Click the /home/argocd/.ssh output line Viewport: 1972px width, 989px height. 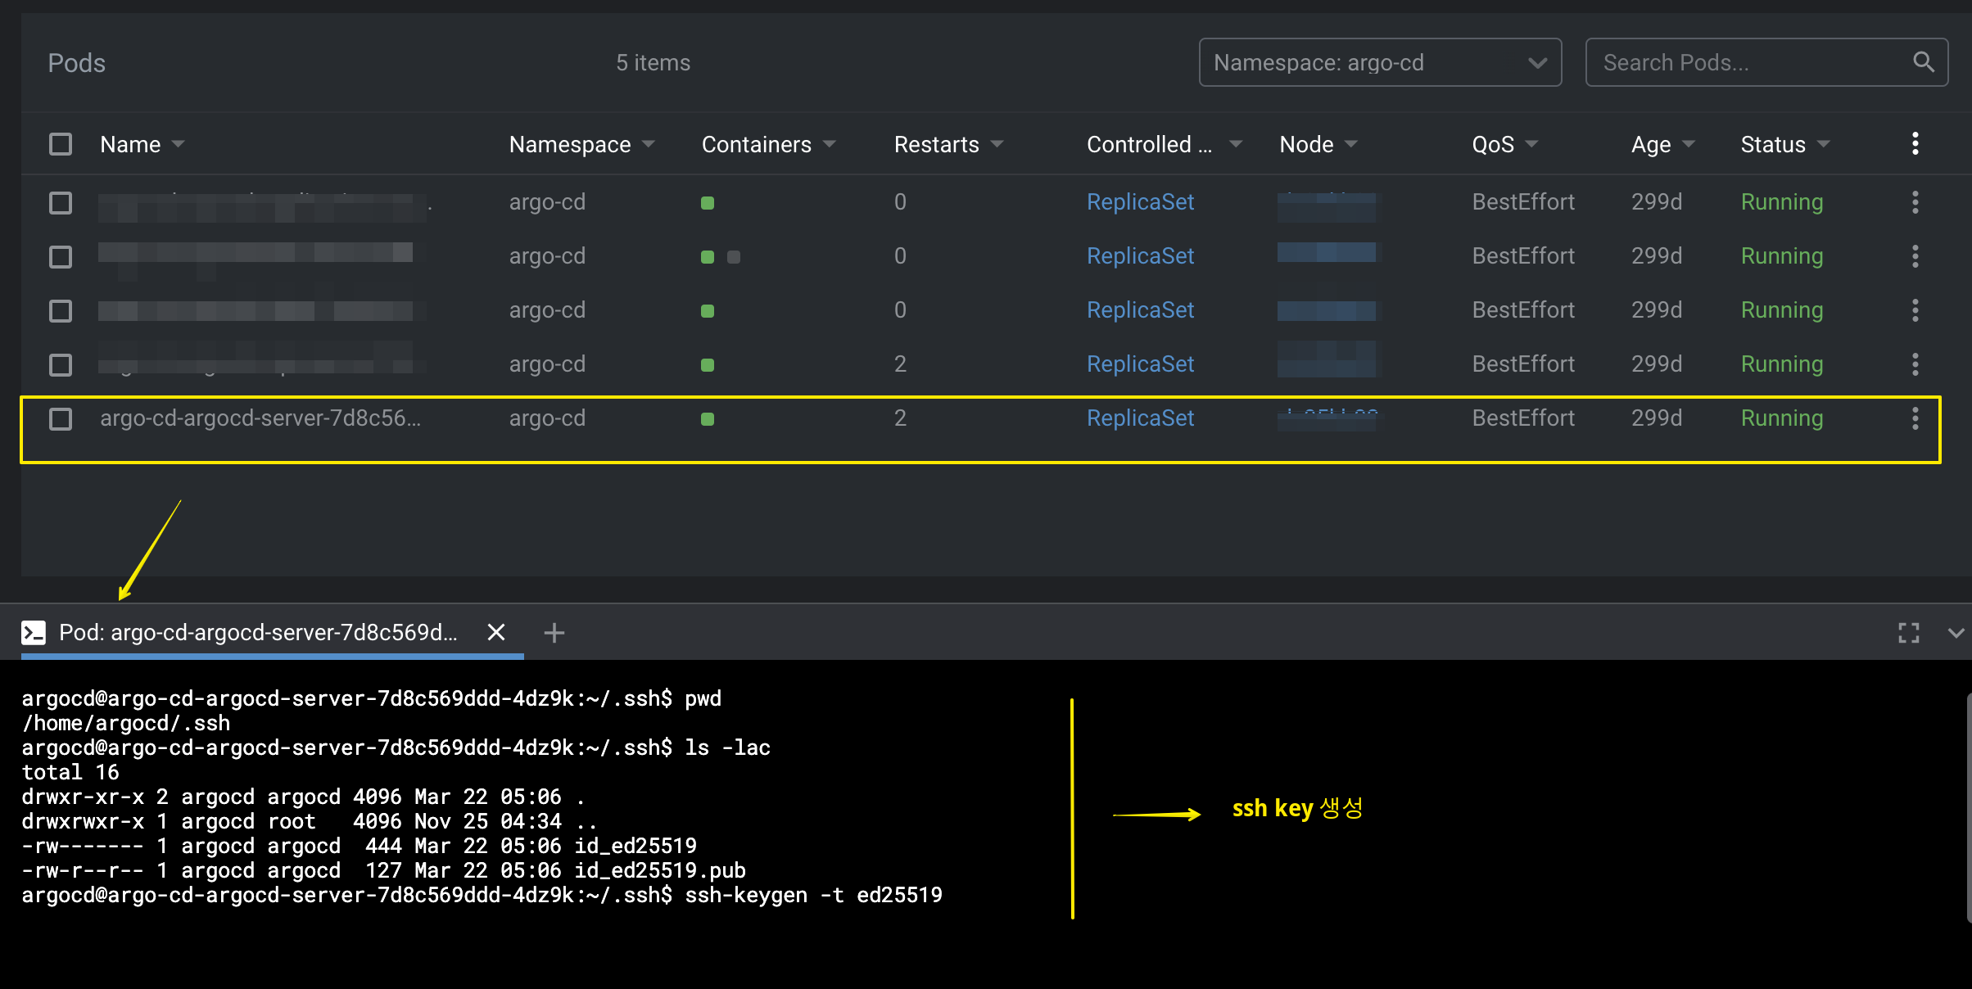coord(126,723)
